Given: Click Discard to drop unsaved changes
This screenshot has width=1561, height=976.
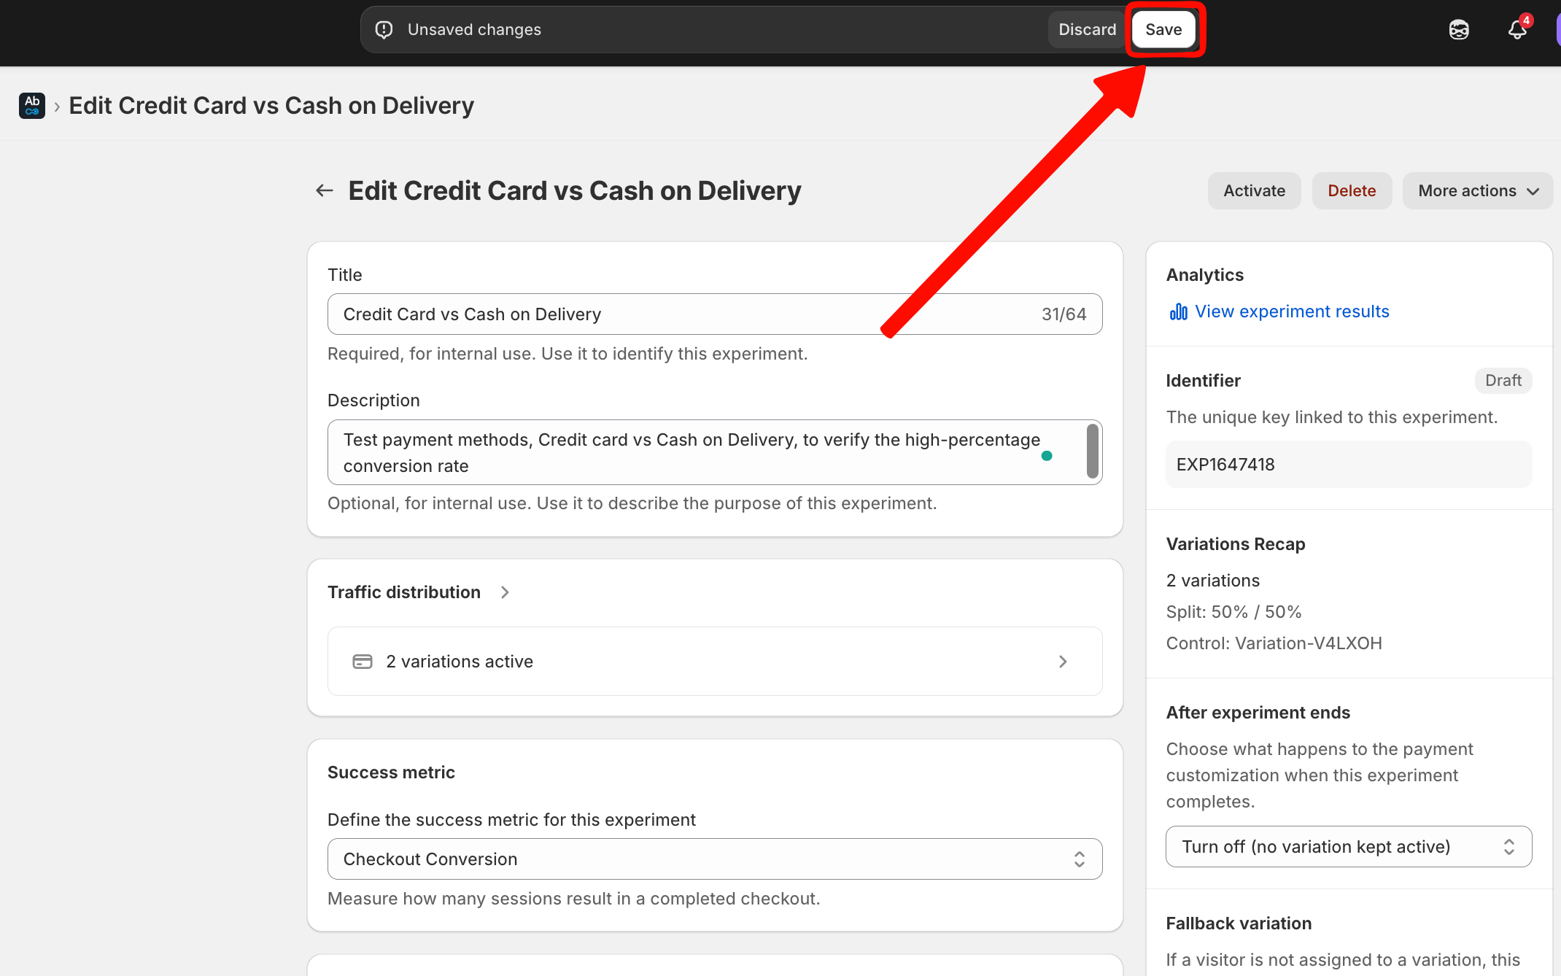Looking at the screenshot, I should [1087, 30].
